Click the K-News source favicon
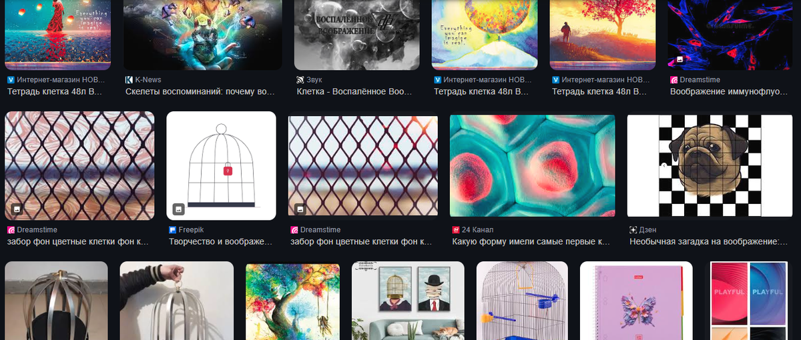 click(x=129, y=79)
